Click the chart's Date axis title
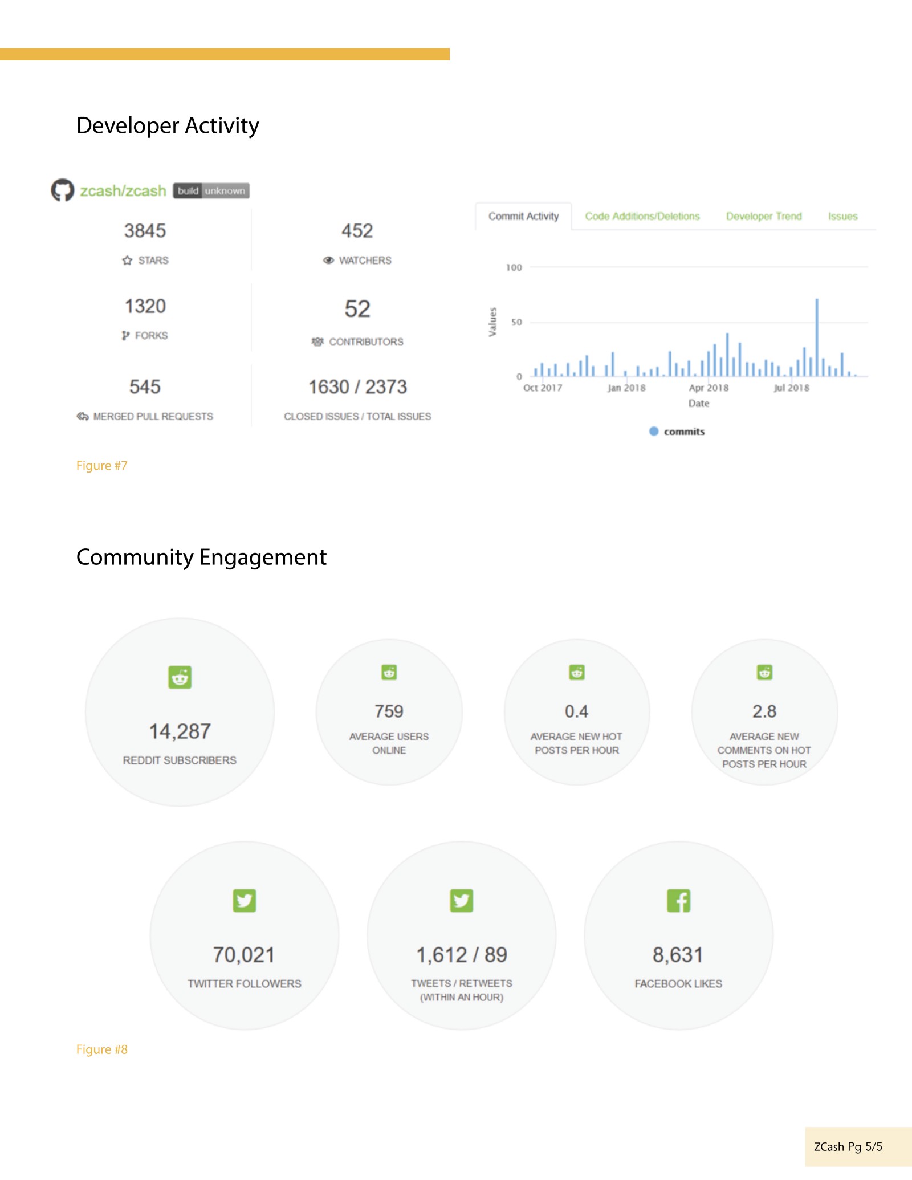This screenshot has width=912, height=1180. point(699,404)
